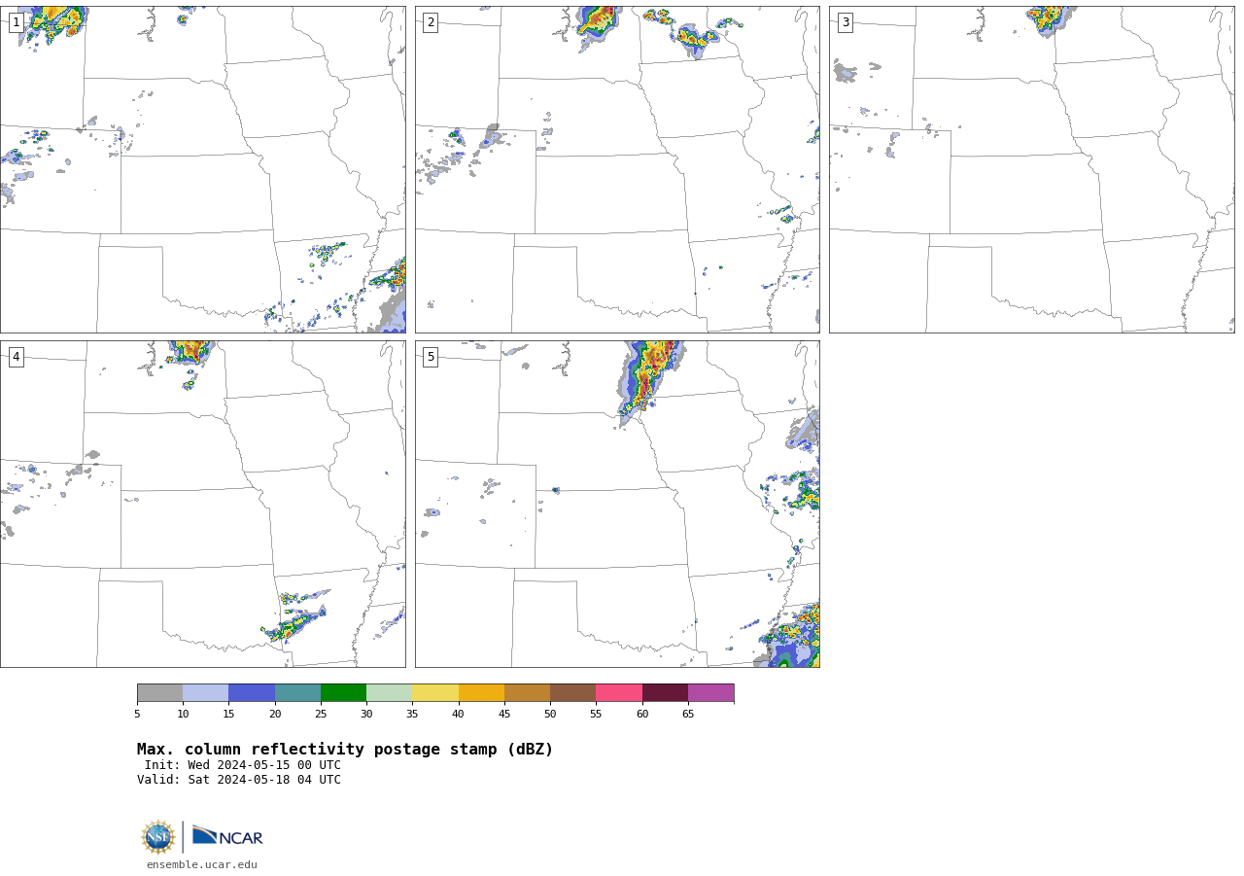This screenshot has width=1244, height=876.
Task: Click the NCAR logo
Action: [x=227, y=836]
